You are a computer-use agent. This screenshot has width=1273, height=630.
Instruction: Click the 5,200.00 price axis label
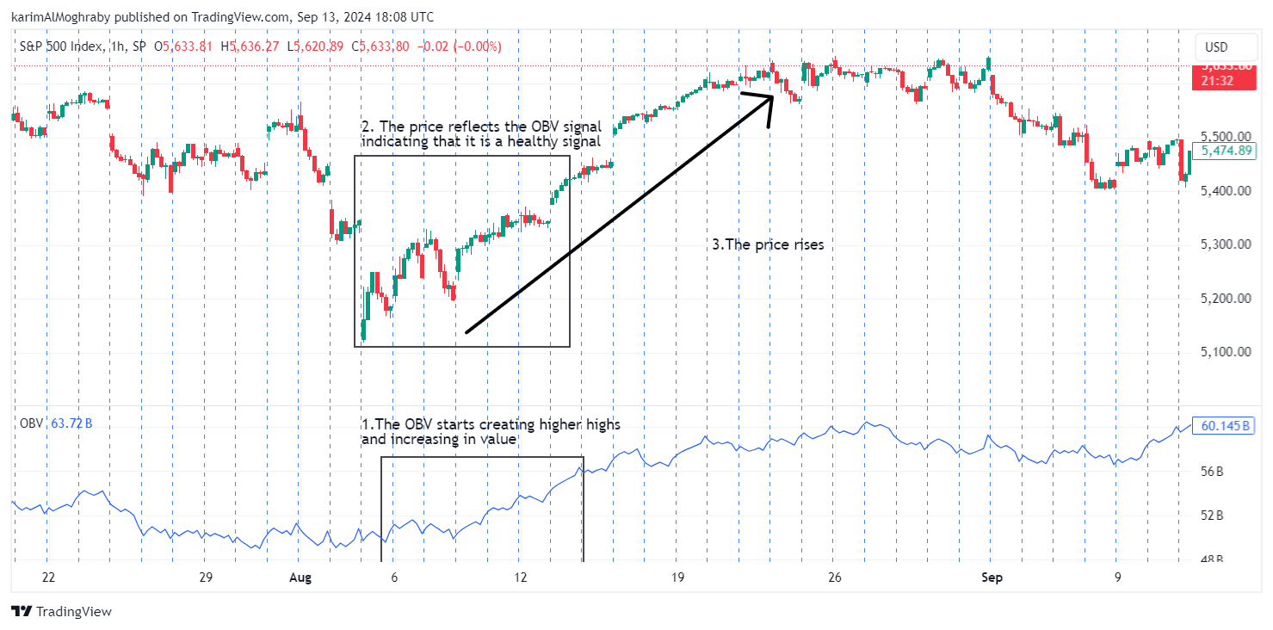pos(1227,299)
